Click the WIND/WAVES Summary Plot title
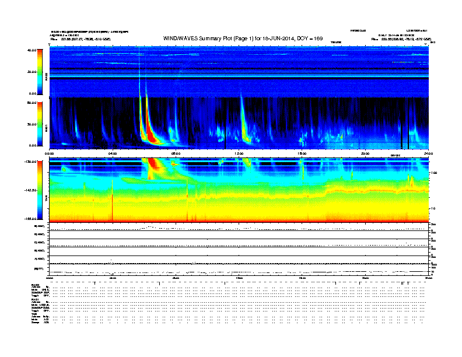This screenshot has width=462, height=357. pos(243,38)
